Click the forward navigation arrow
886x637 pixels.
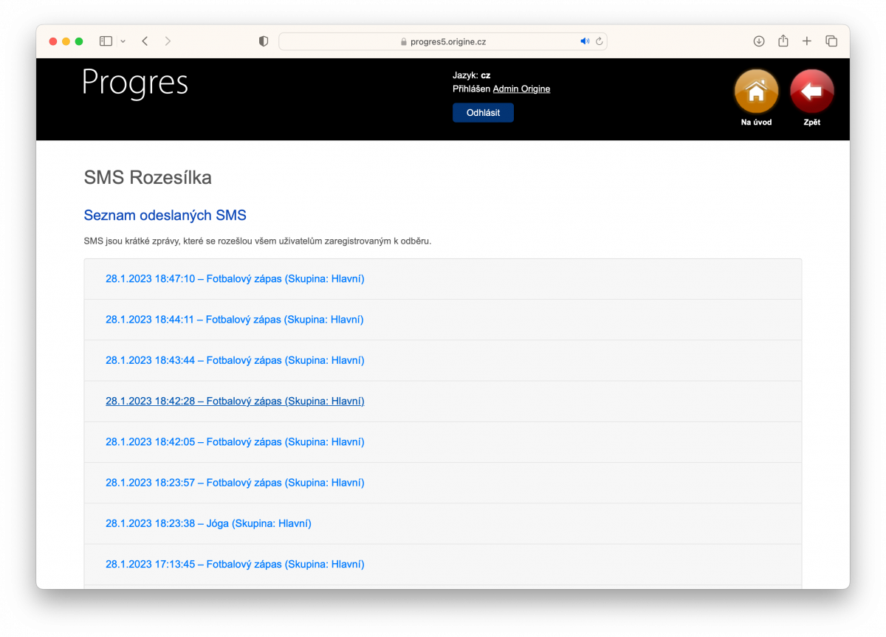click(x=168, y=41)
